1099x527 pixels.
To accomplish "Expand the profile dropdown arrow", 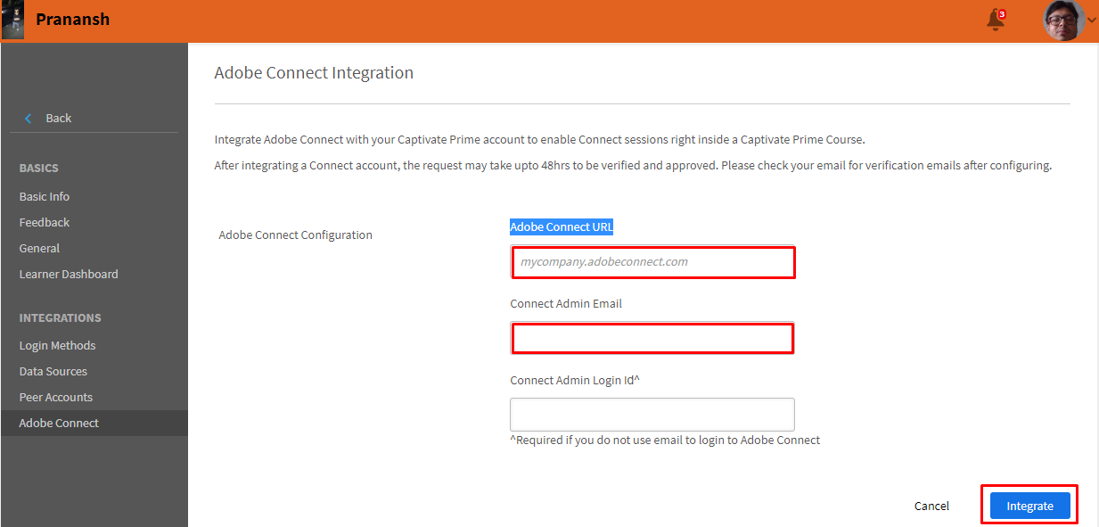I will click(1092, 21).
